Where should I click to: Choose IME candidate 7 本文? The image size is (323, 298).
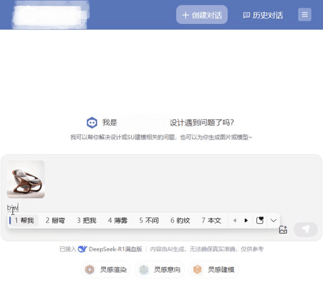211,220
